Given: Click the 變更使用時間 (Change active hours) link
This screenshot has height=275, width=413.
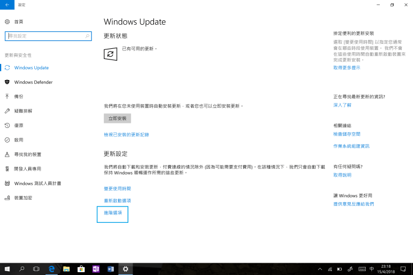Looking at the screenshot, I should pos(117,189).
